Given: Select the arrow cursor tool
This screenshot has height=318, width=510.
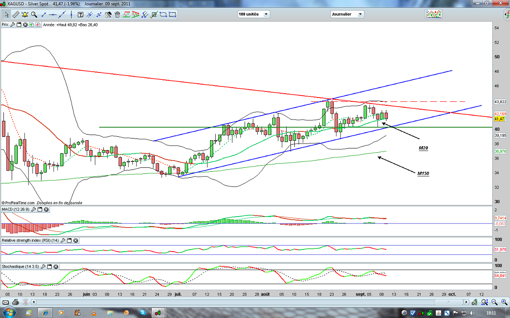Looking at the screenshot, I should click(6, 14).
